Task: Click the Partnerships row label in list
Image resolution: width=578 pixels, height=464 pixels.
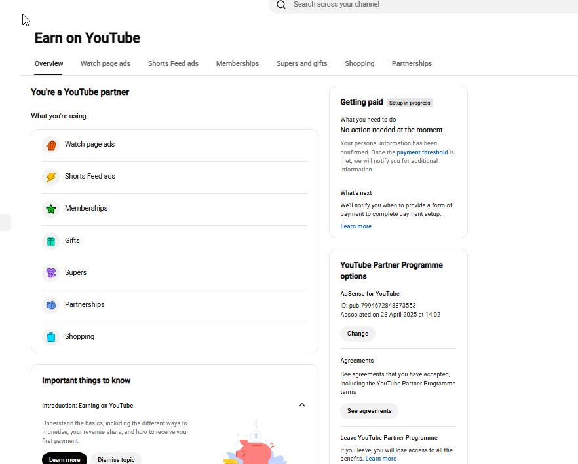Action: point(85,304)
